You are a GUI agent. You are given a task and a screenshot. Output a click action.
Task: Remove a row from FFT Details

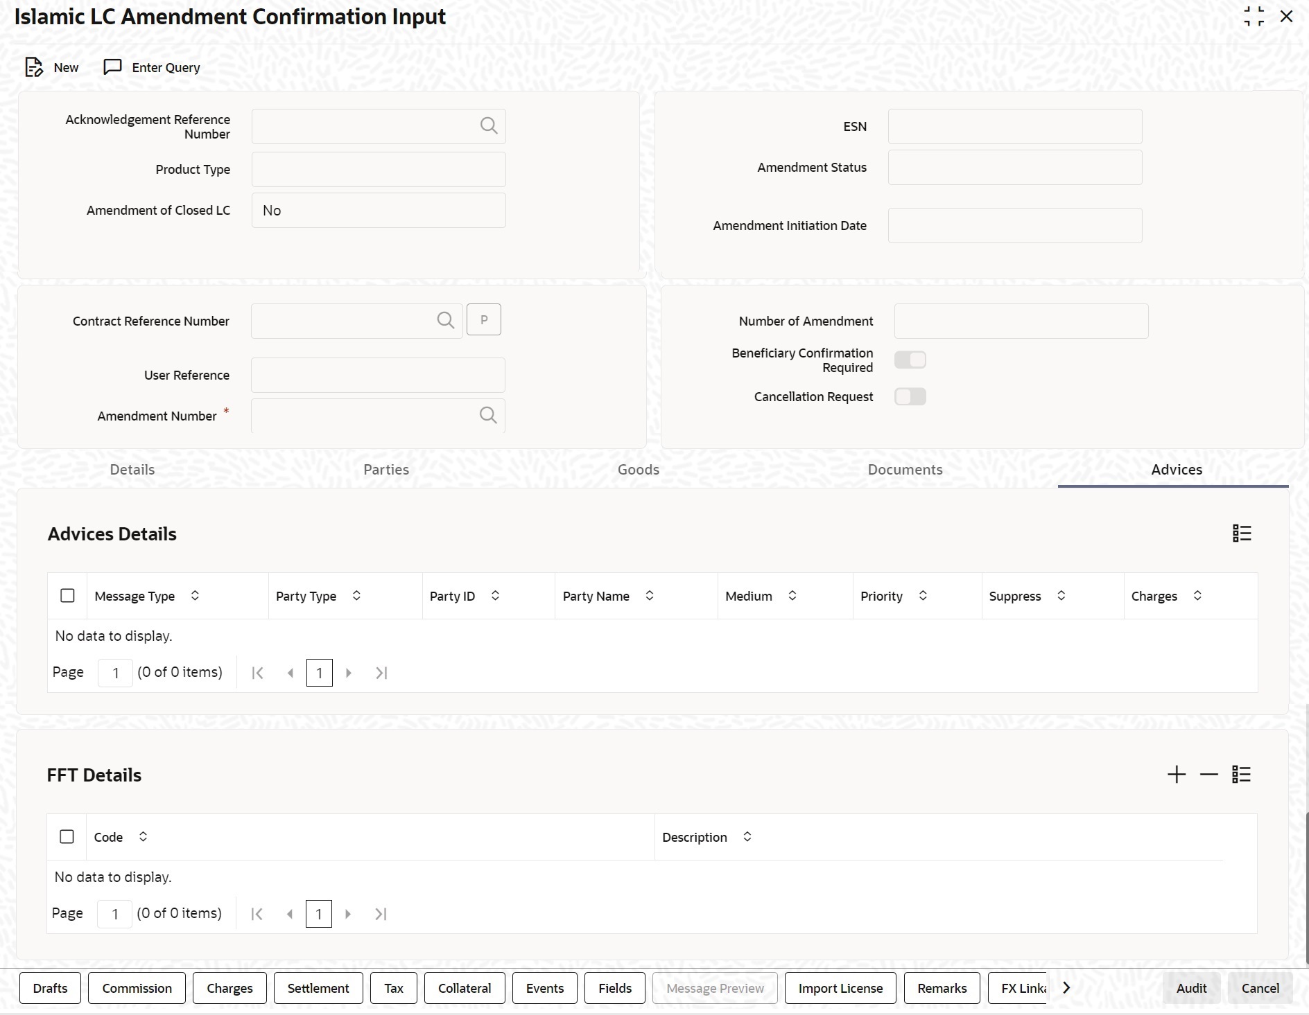pyautogui.click(x=1208, y=774)
